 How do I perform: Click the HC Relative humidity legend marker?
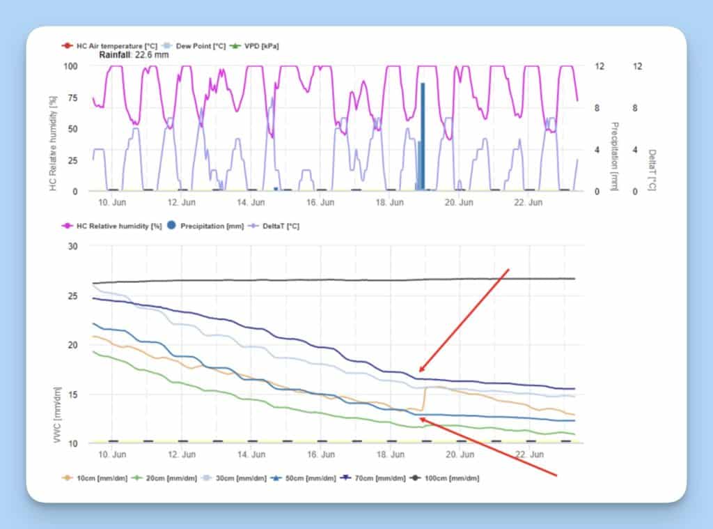pos(68,226)
